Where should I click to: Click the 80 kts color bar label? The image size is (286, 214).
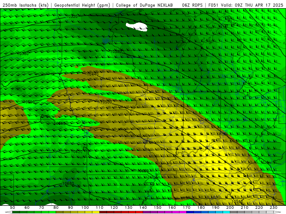pos(56,208)
